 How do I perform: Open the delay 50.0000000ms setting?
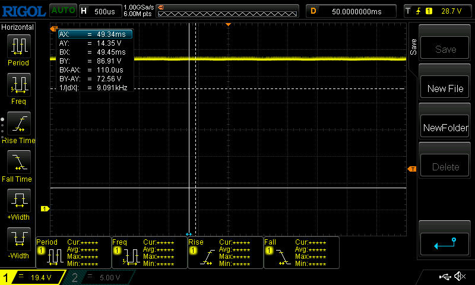tap(351, 11)
